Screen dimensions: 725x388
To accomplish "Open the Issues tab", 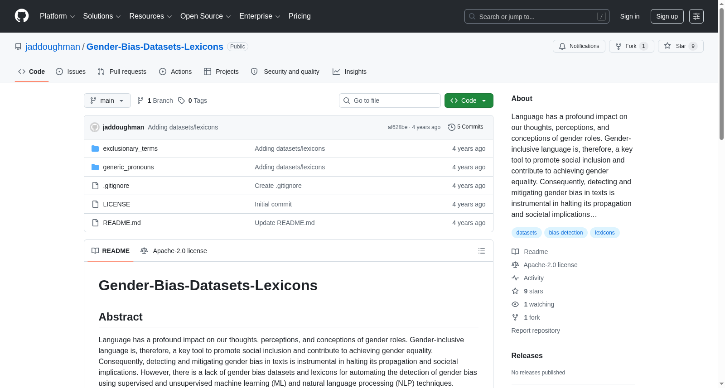I will pyautogui.click(x=71, y=72).
